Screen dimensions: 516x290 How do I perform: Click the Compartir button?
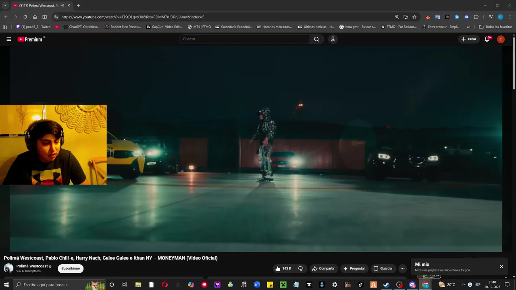[324, 269]
